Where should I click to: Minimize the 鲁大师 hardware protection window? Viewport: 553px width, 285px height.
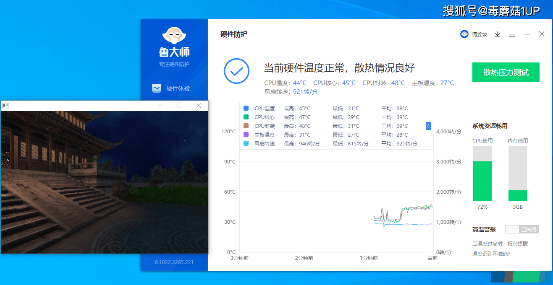527,34
